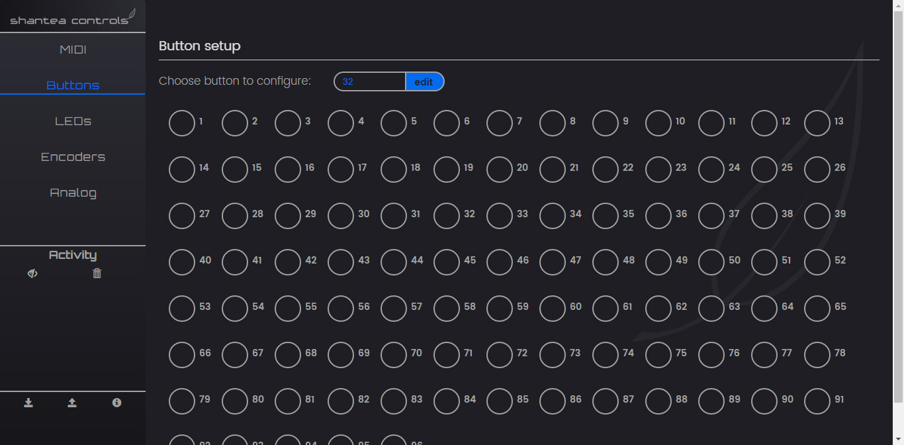Select button 1 circle
904x445 pixels.
182,123
